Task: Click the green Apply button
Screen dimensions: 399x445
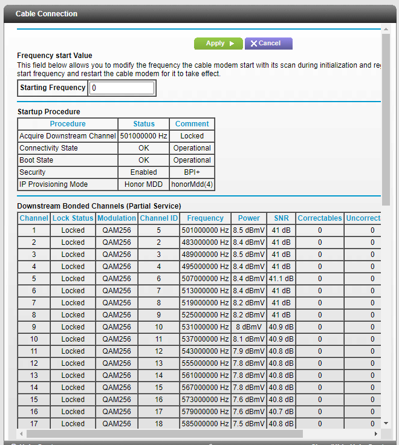Action: [218, 44]
